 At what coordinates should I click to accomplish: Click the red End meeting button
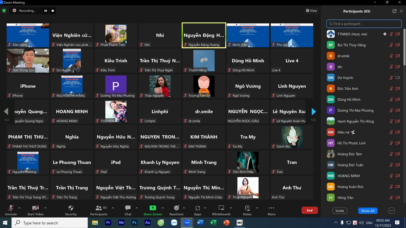309,211
